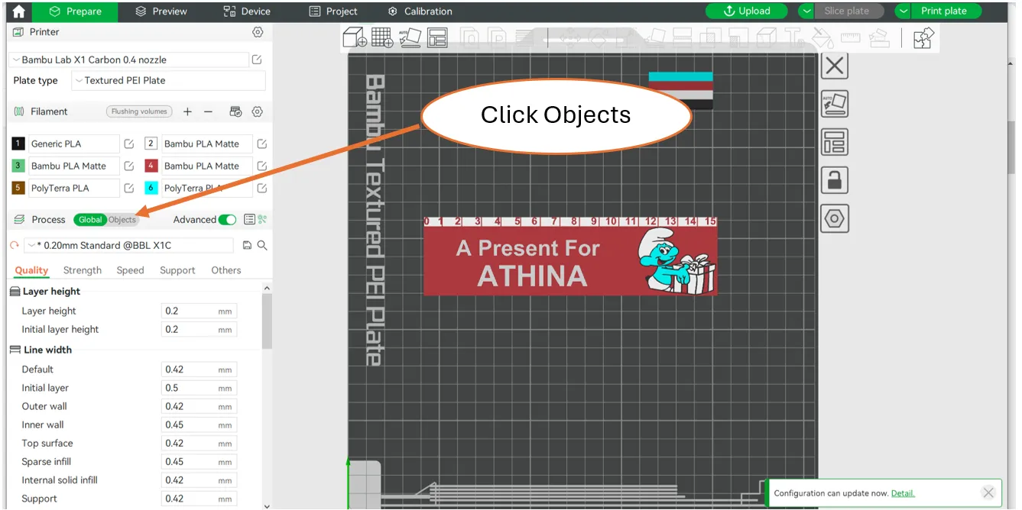Save the process preset disk icon
1022x510 pixels.
(247, 245)
